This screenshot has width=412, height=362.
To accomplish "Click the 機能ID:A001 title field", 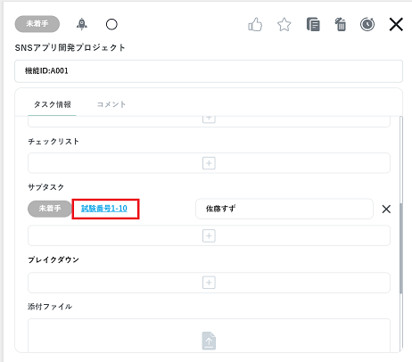I will (x=209, y=71).
